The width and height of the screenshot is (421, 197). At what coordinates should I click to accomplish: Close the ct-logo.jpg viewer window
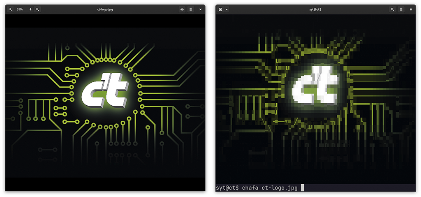point(200,9)
